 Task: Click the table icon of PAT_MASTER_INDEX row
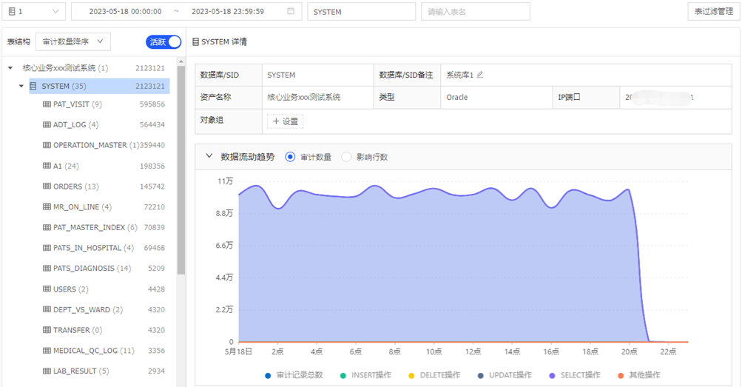pos(47,227)
